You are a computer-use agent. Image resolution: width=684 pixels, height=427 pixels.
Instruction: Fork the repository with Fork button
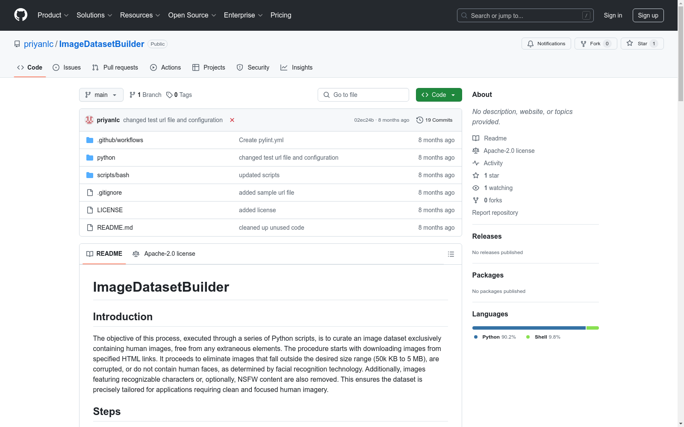click(x=596, y=44)
